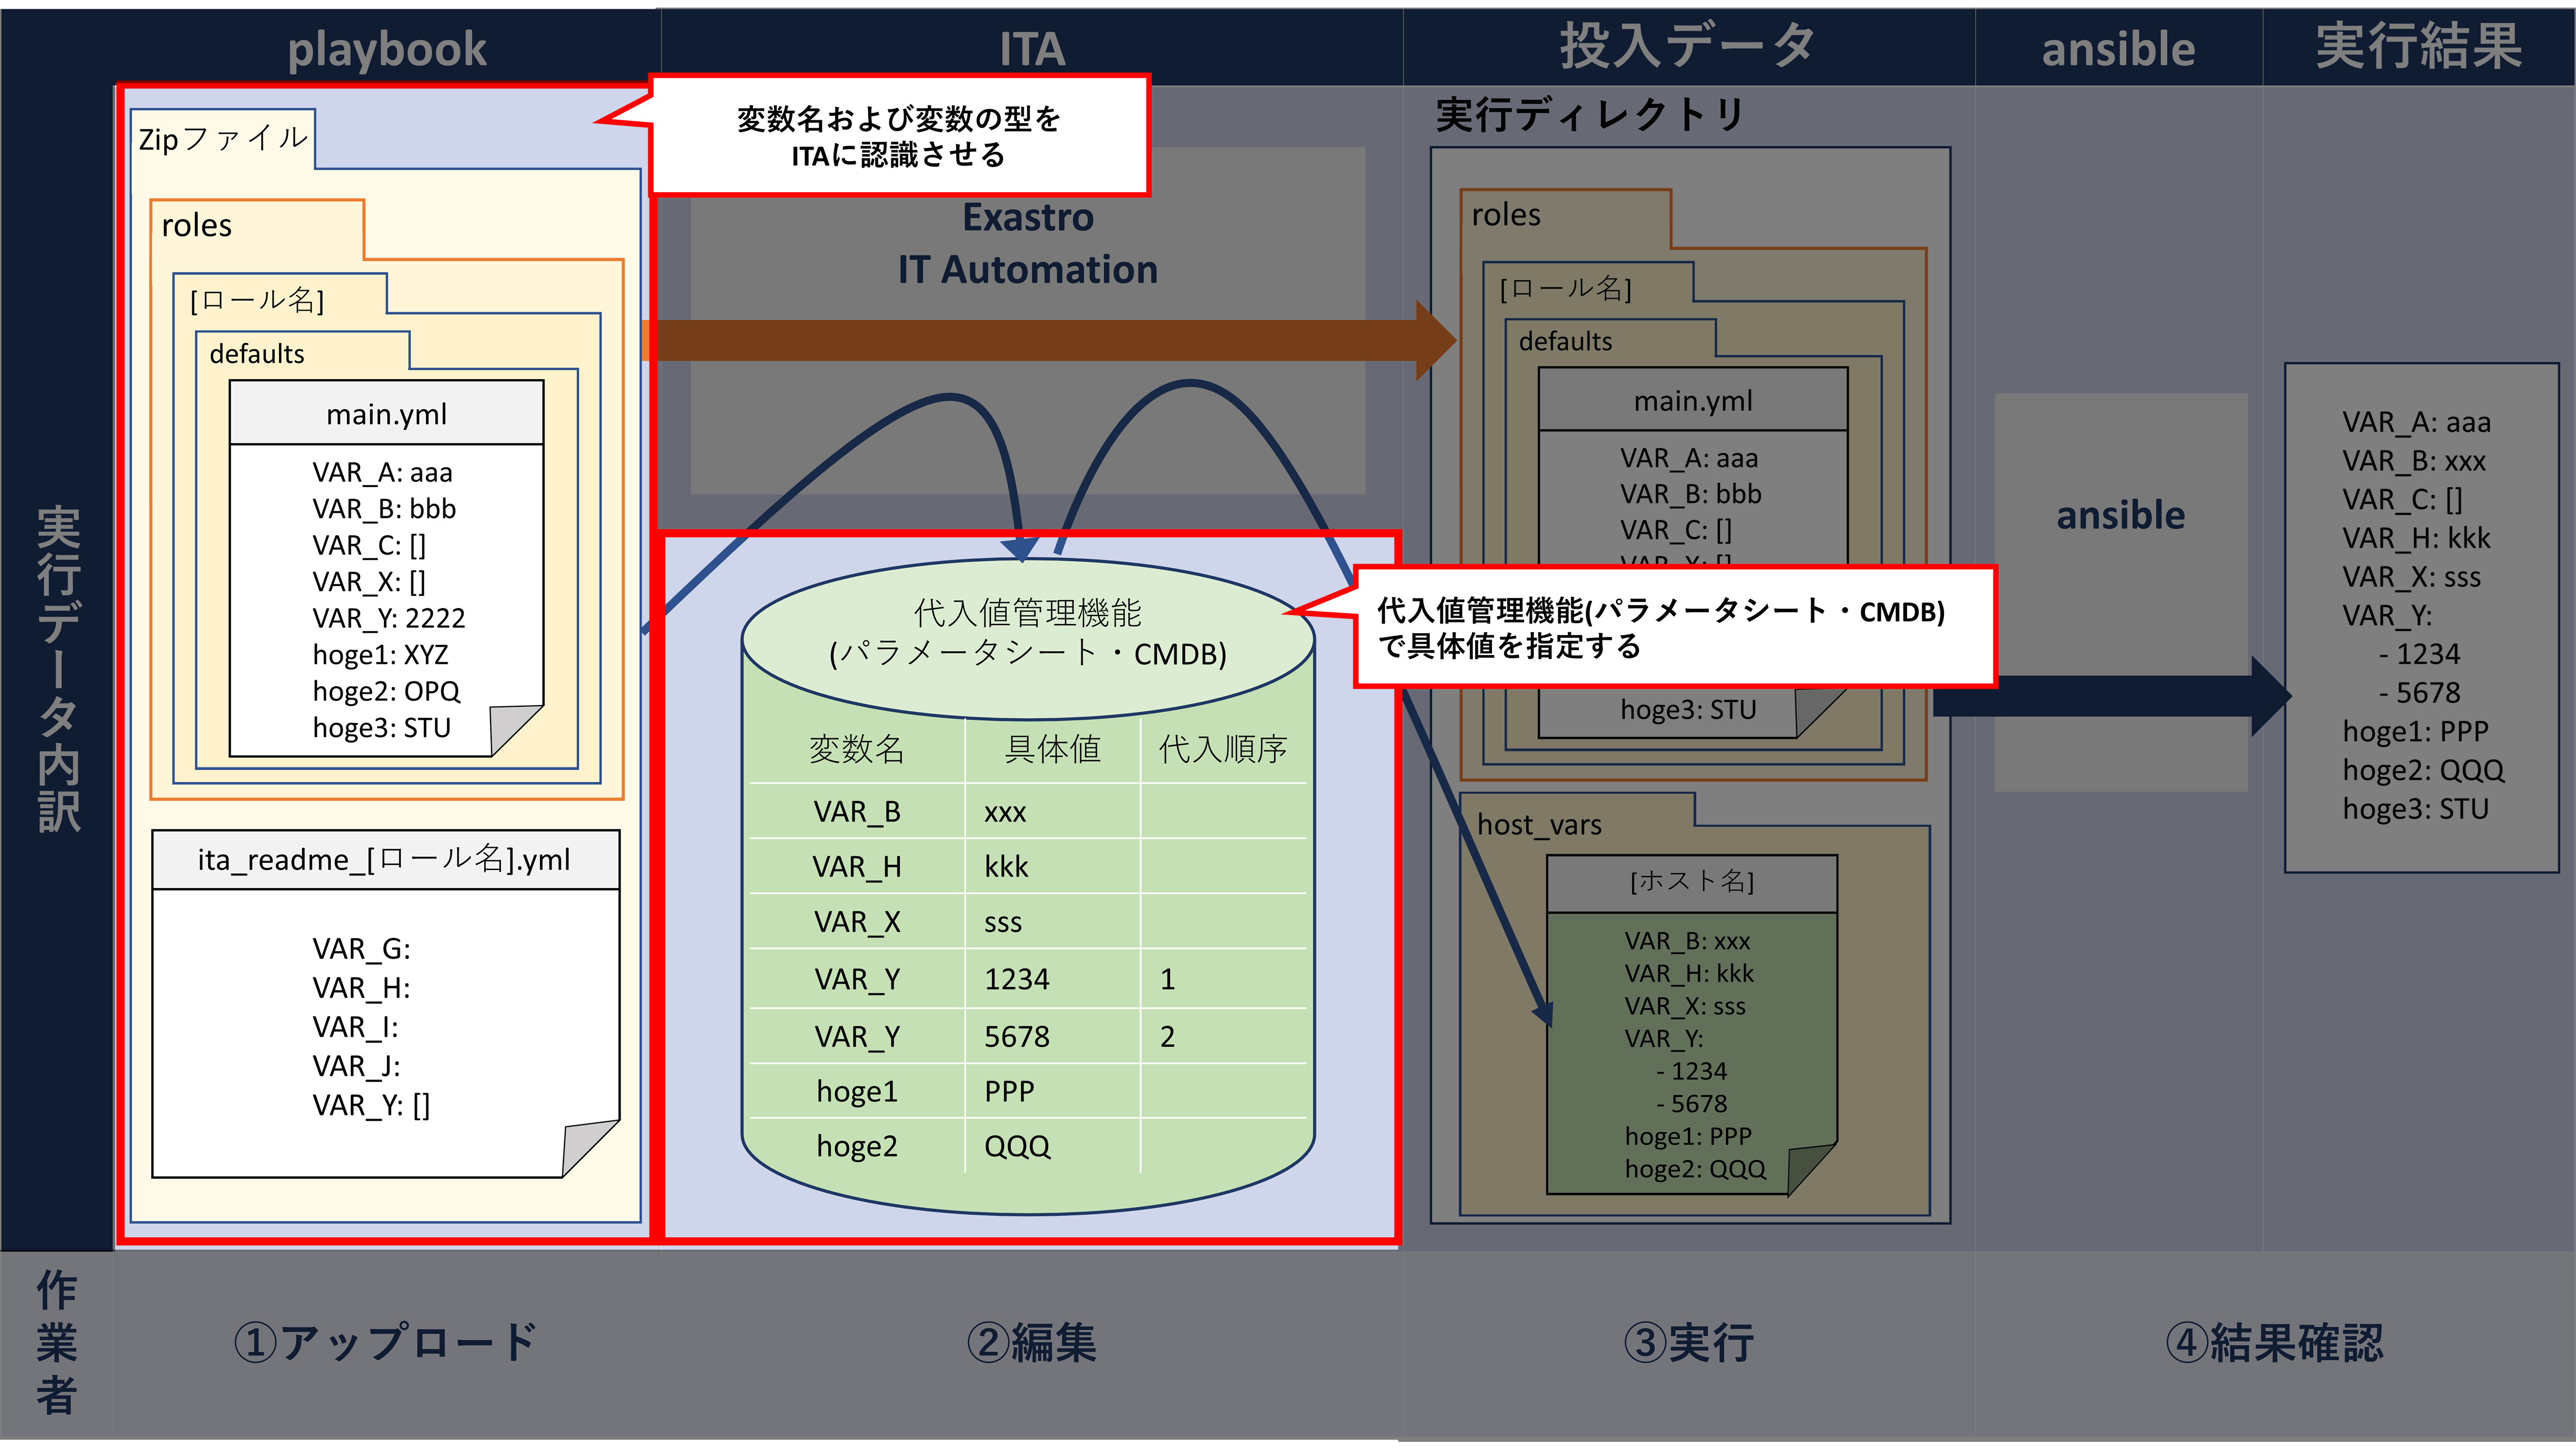2576x1450 pixels.
Task: Click 'VAR_Y: 2222' in playbook main.yml
Action: (389, 618)
